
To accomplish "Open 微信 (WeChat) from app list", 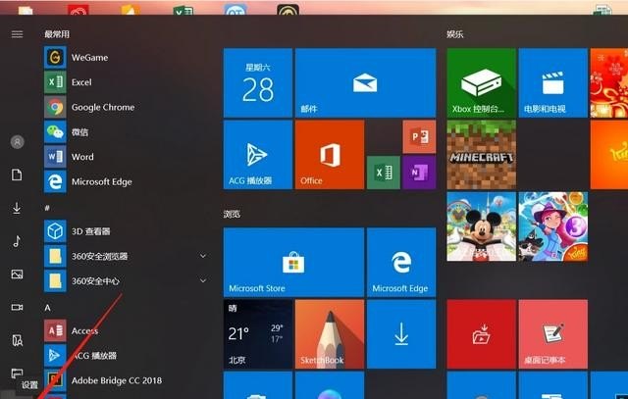I will 127,131.
